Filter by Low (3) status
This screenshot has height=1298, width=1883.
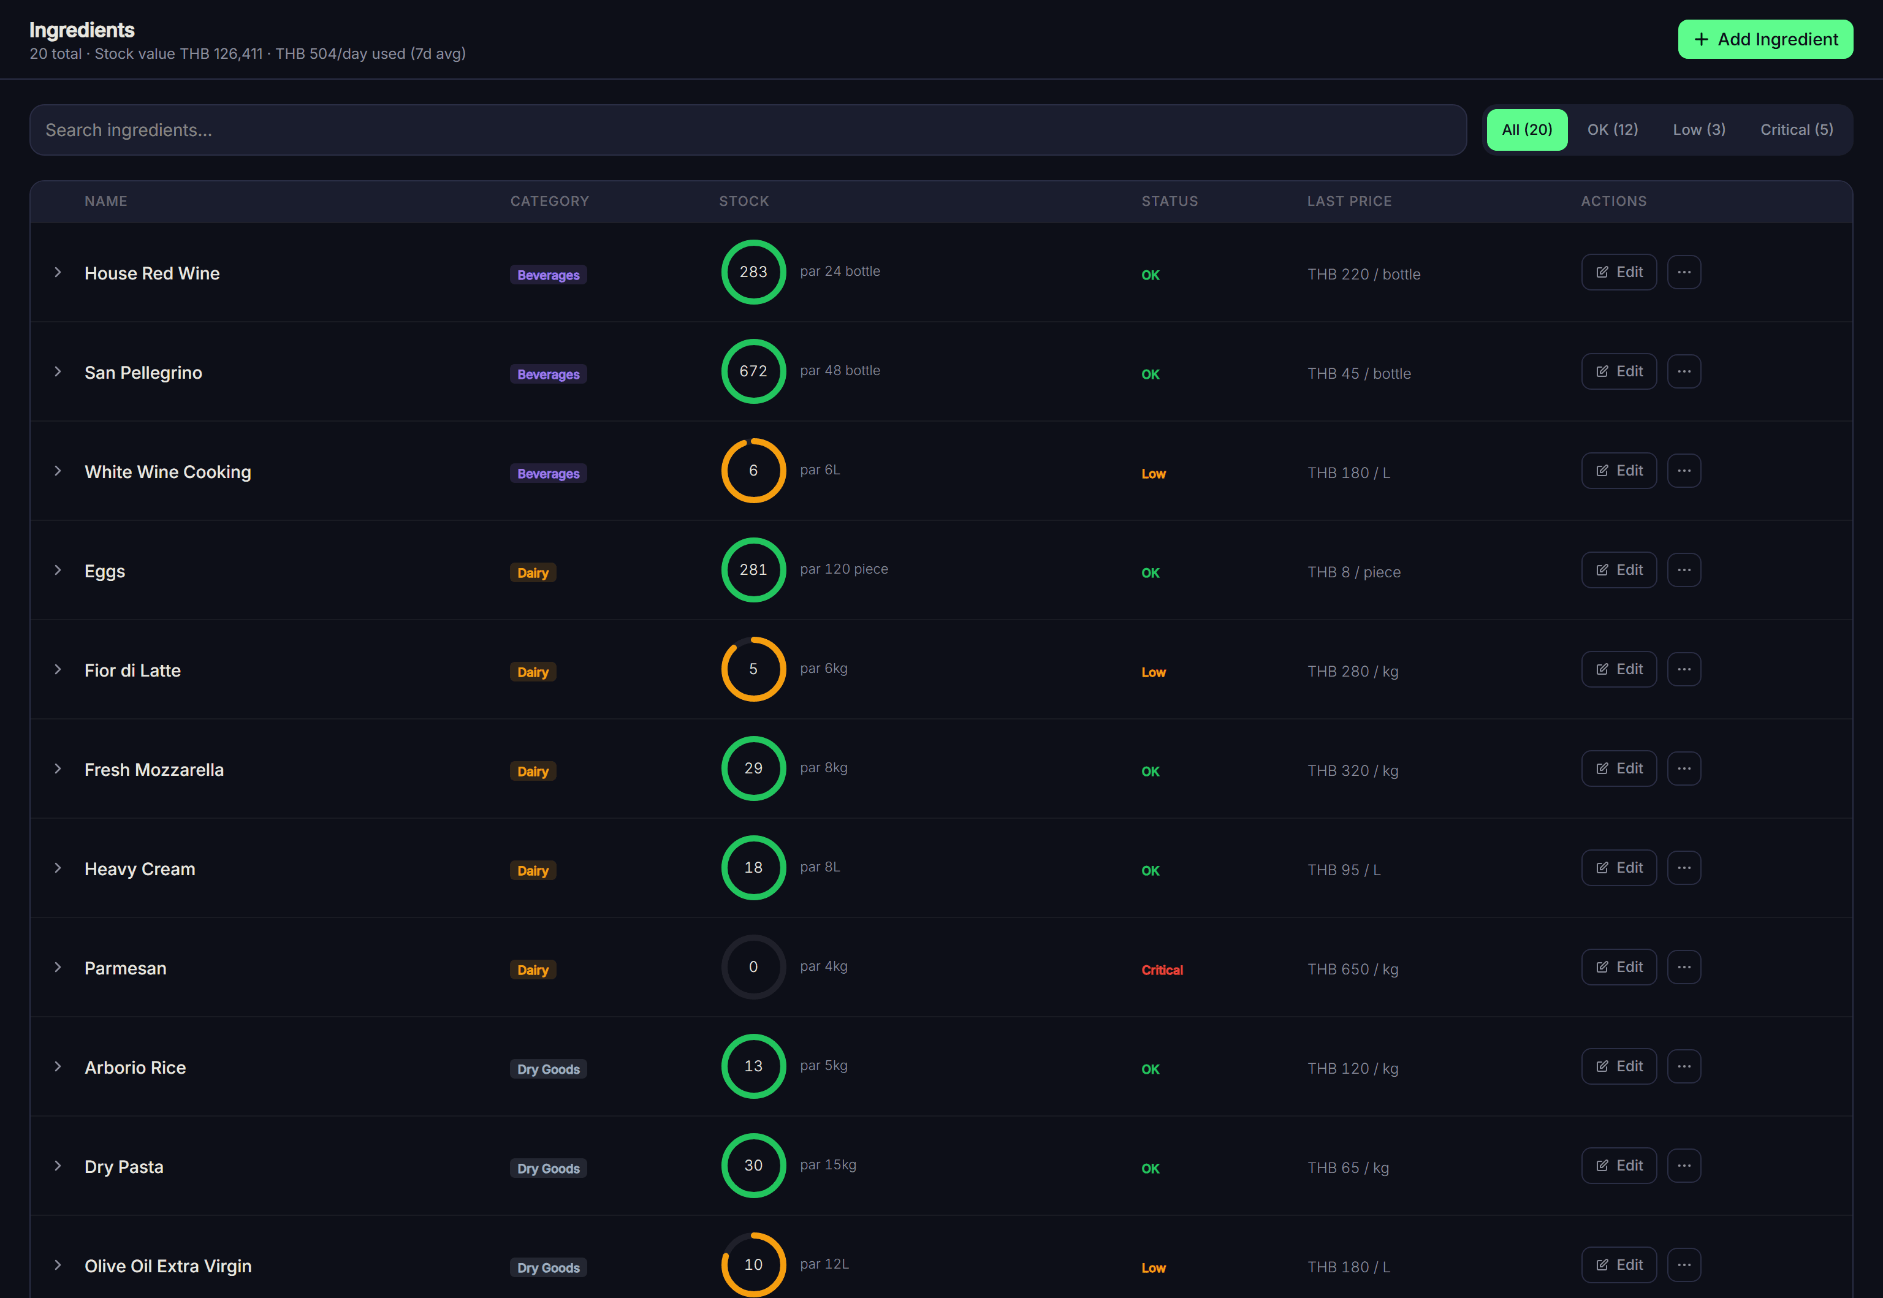tap(1699, 130)
